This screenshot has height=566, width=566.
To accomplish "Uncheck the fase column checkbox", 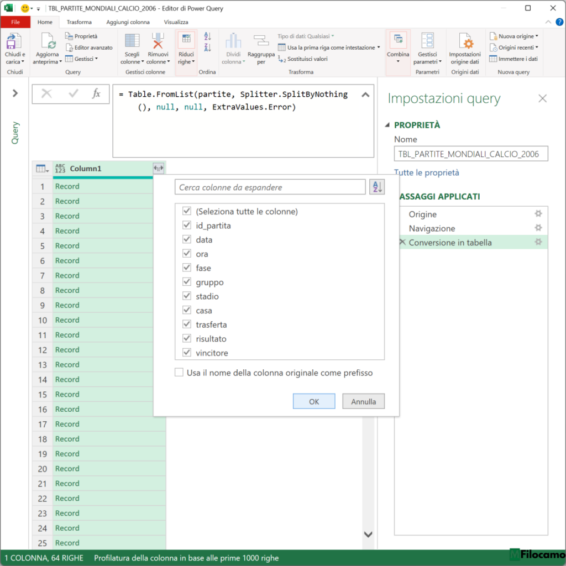I will tap(187, 268).
